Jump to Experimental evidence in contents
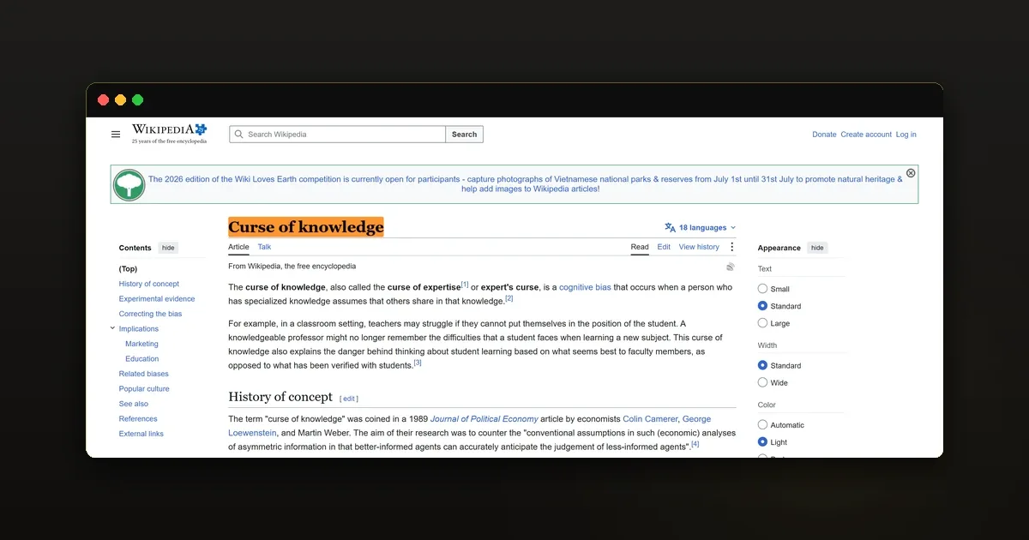 (157, 299)
